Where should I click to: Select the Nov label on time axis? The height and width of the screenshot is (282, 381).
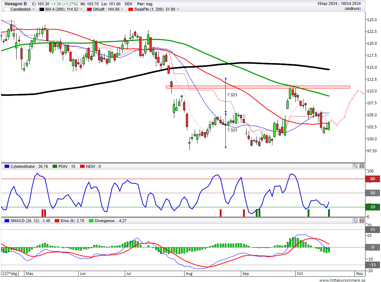click(x=359, y=274)
